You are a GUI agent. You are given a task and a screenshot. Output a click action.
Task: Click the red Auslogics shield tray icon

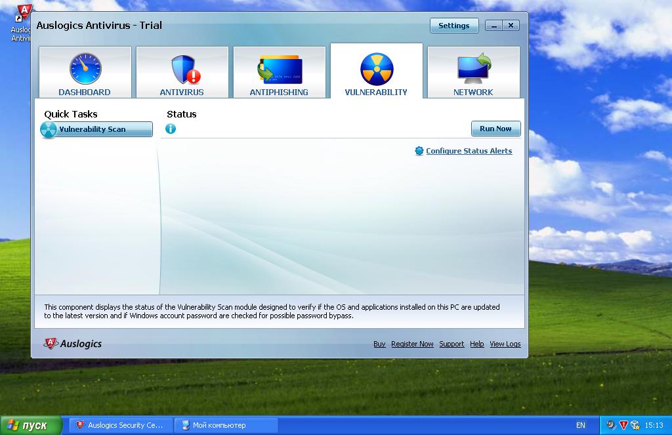[x=623, y=425]
